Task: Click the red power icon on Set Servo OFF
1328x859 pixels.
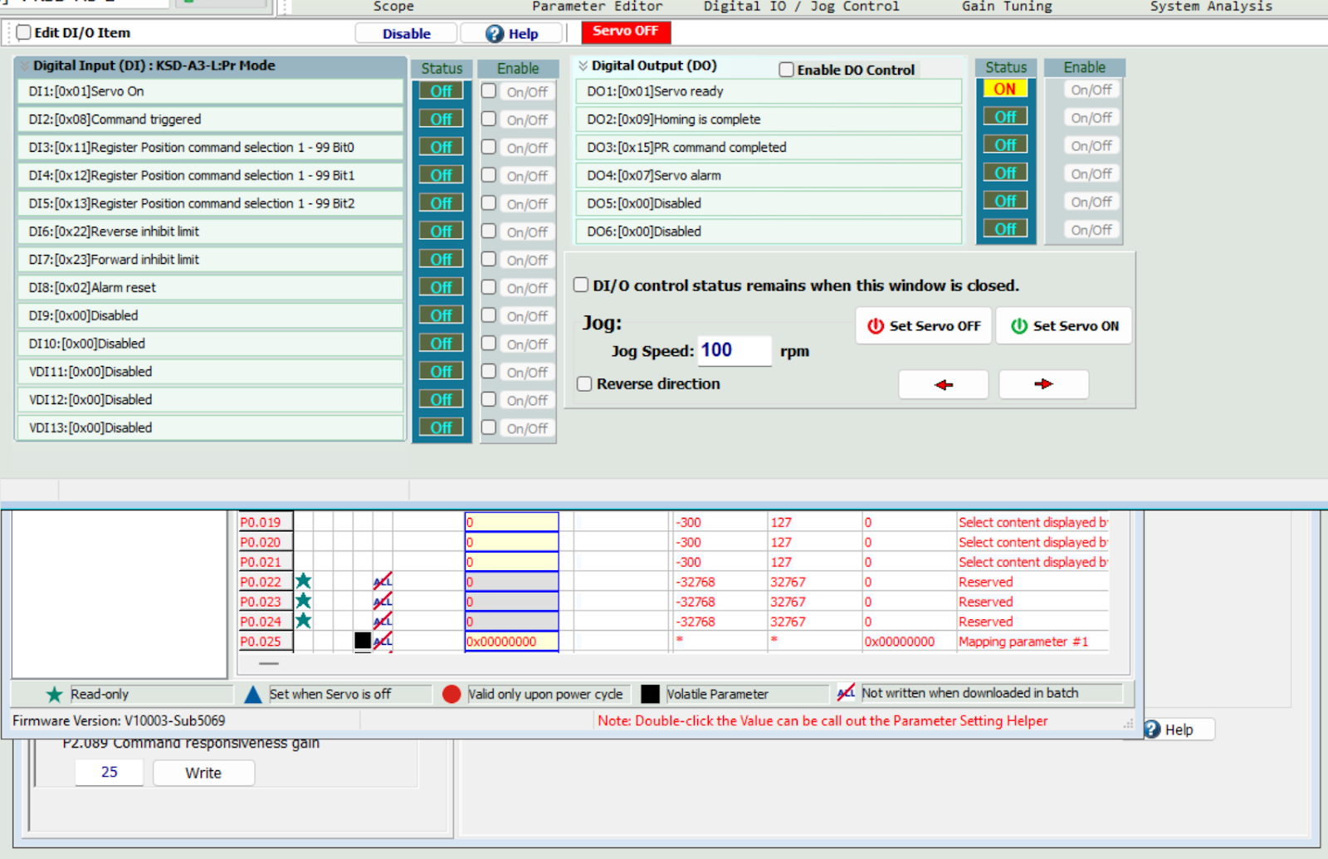Action: (876, 326)
